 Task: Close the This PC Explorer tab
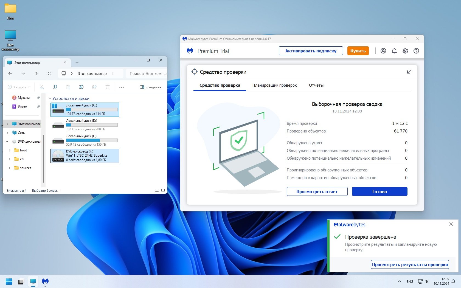click(65, 63)
